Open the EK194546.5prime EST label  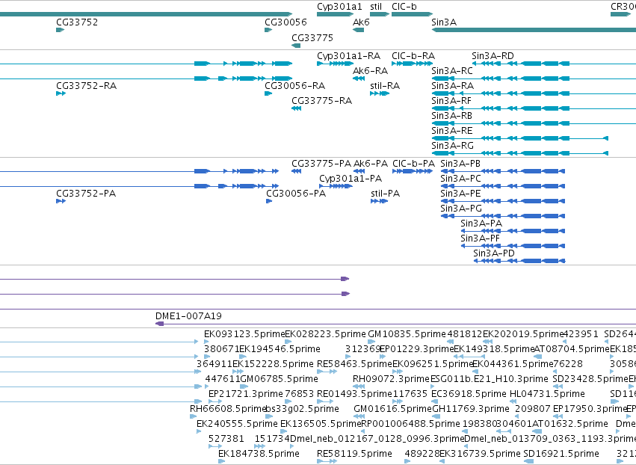click(x=280, y=349)
